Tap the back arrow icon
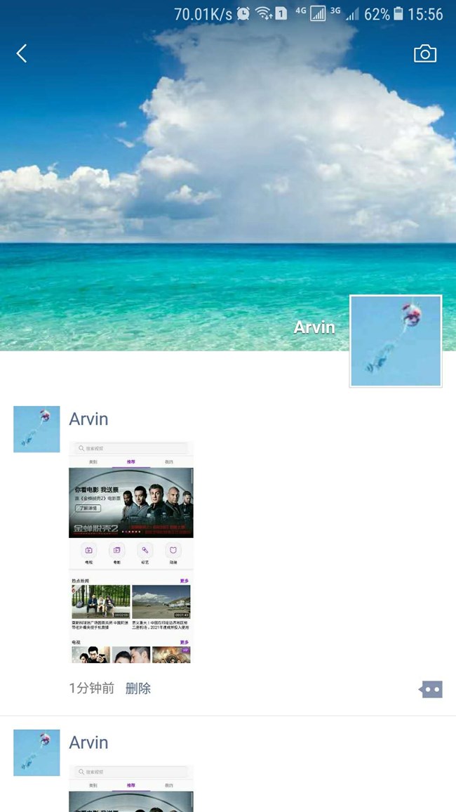Viewport: 456px width, 812px height. coord(22,53)
